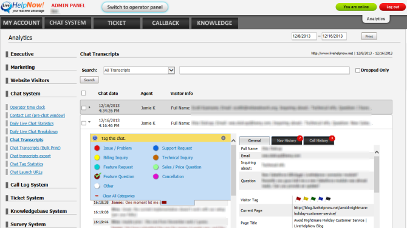The width and height of the screenshot is (407, 228).
Task: Open the Chat Tag Statistics link
Action: (x=27, y=164)
